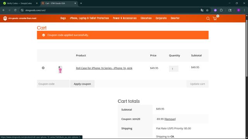This screenshot has height=139, width=248.
Task: Click the translate page icon
Action: [202, 10]
